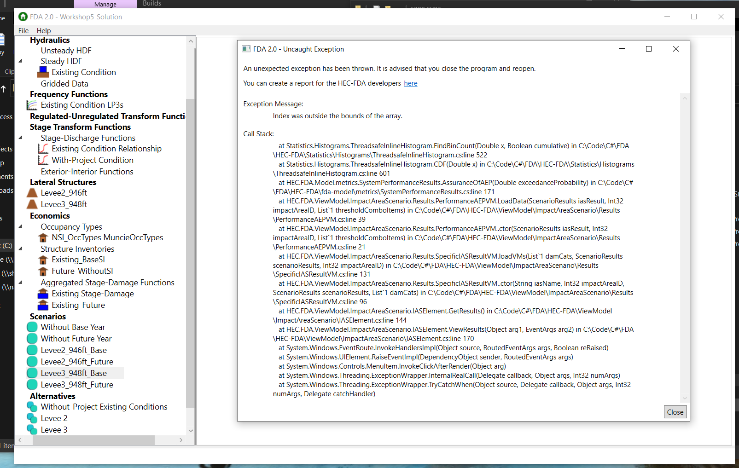Select the Levee3_948ft_Base scenario entry
The width and height of the screenshot is (739, 468).
74,373
